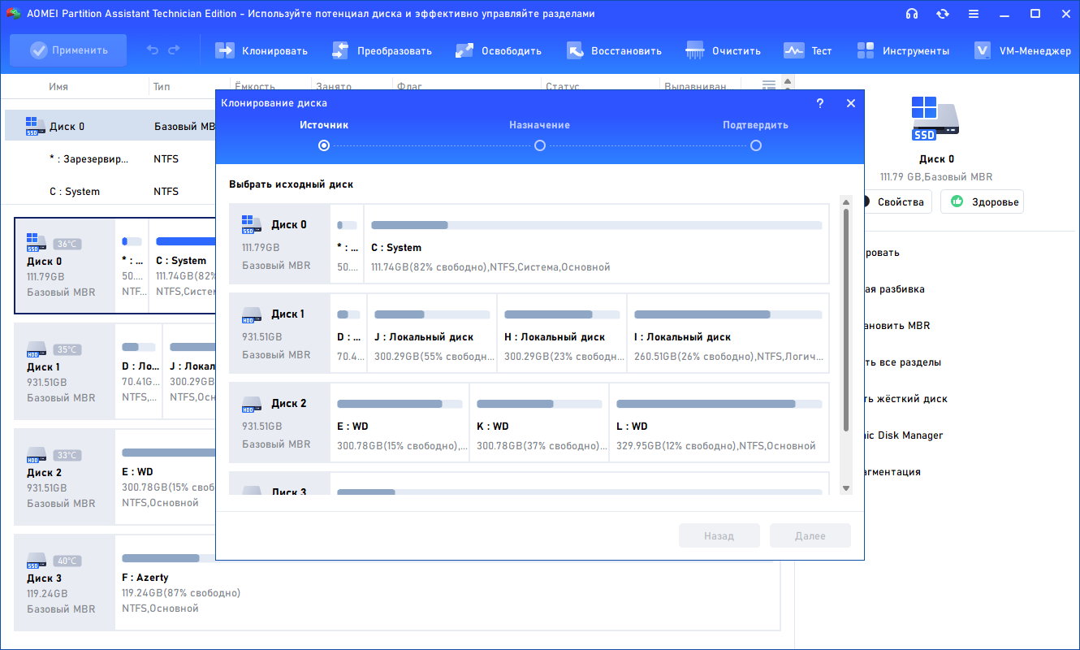Image resolution: width=1080 pixels, height=650 pixels.
Task: Click the Подтвердить step label
Action: pos(755,125)
